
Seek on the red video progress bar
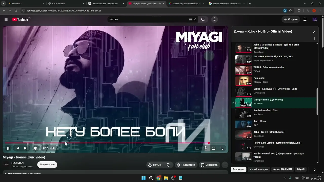coord(115,143)
